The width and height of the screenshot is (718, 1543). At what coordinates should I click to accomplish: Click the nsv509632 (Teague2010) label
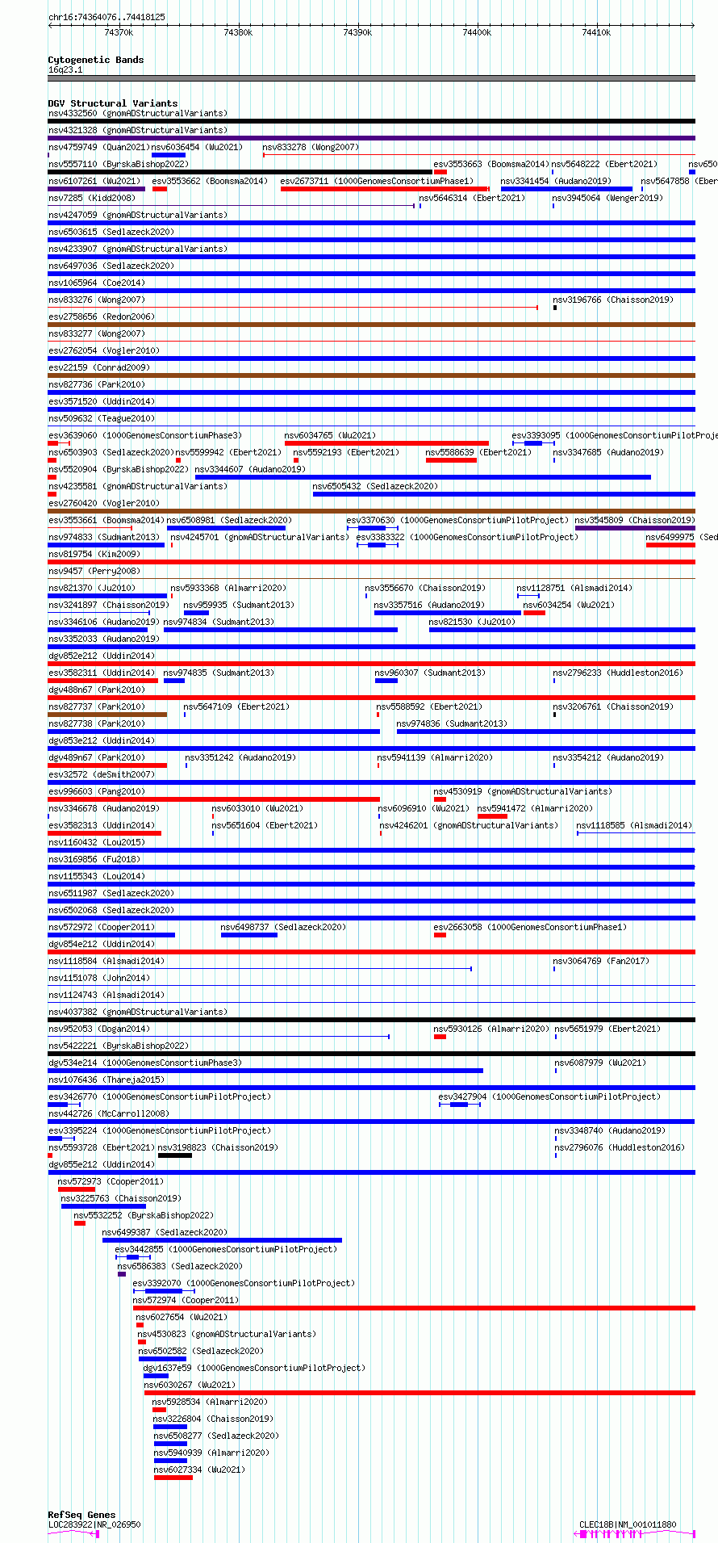point(102,418)
